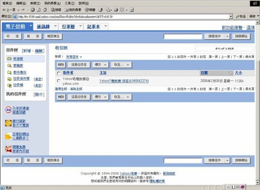Click the History icon in browser toolbar
Image resolution: width=260 pixels, height=190 pixels.
click(x=100, y=10)
